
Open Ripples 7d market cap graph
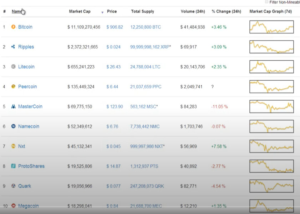(x=271, y=47)
